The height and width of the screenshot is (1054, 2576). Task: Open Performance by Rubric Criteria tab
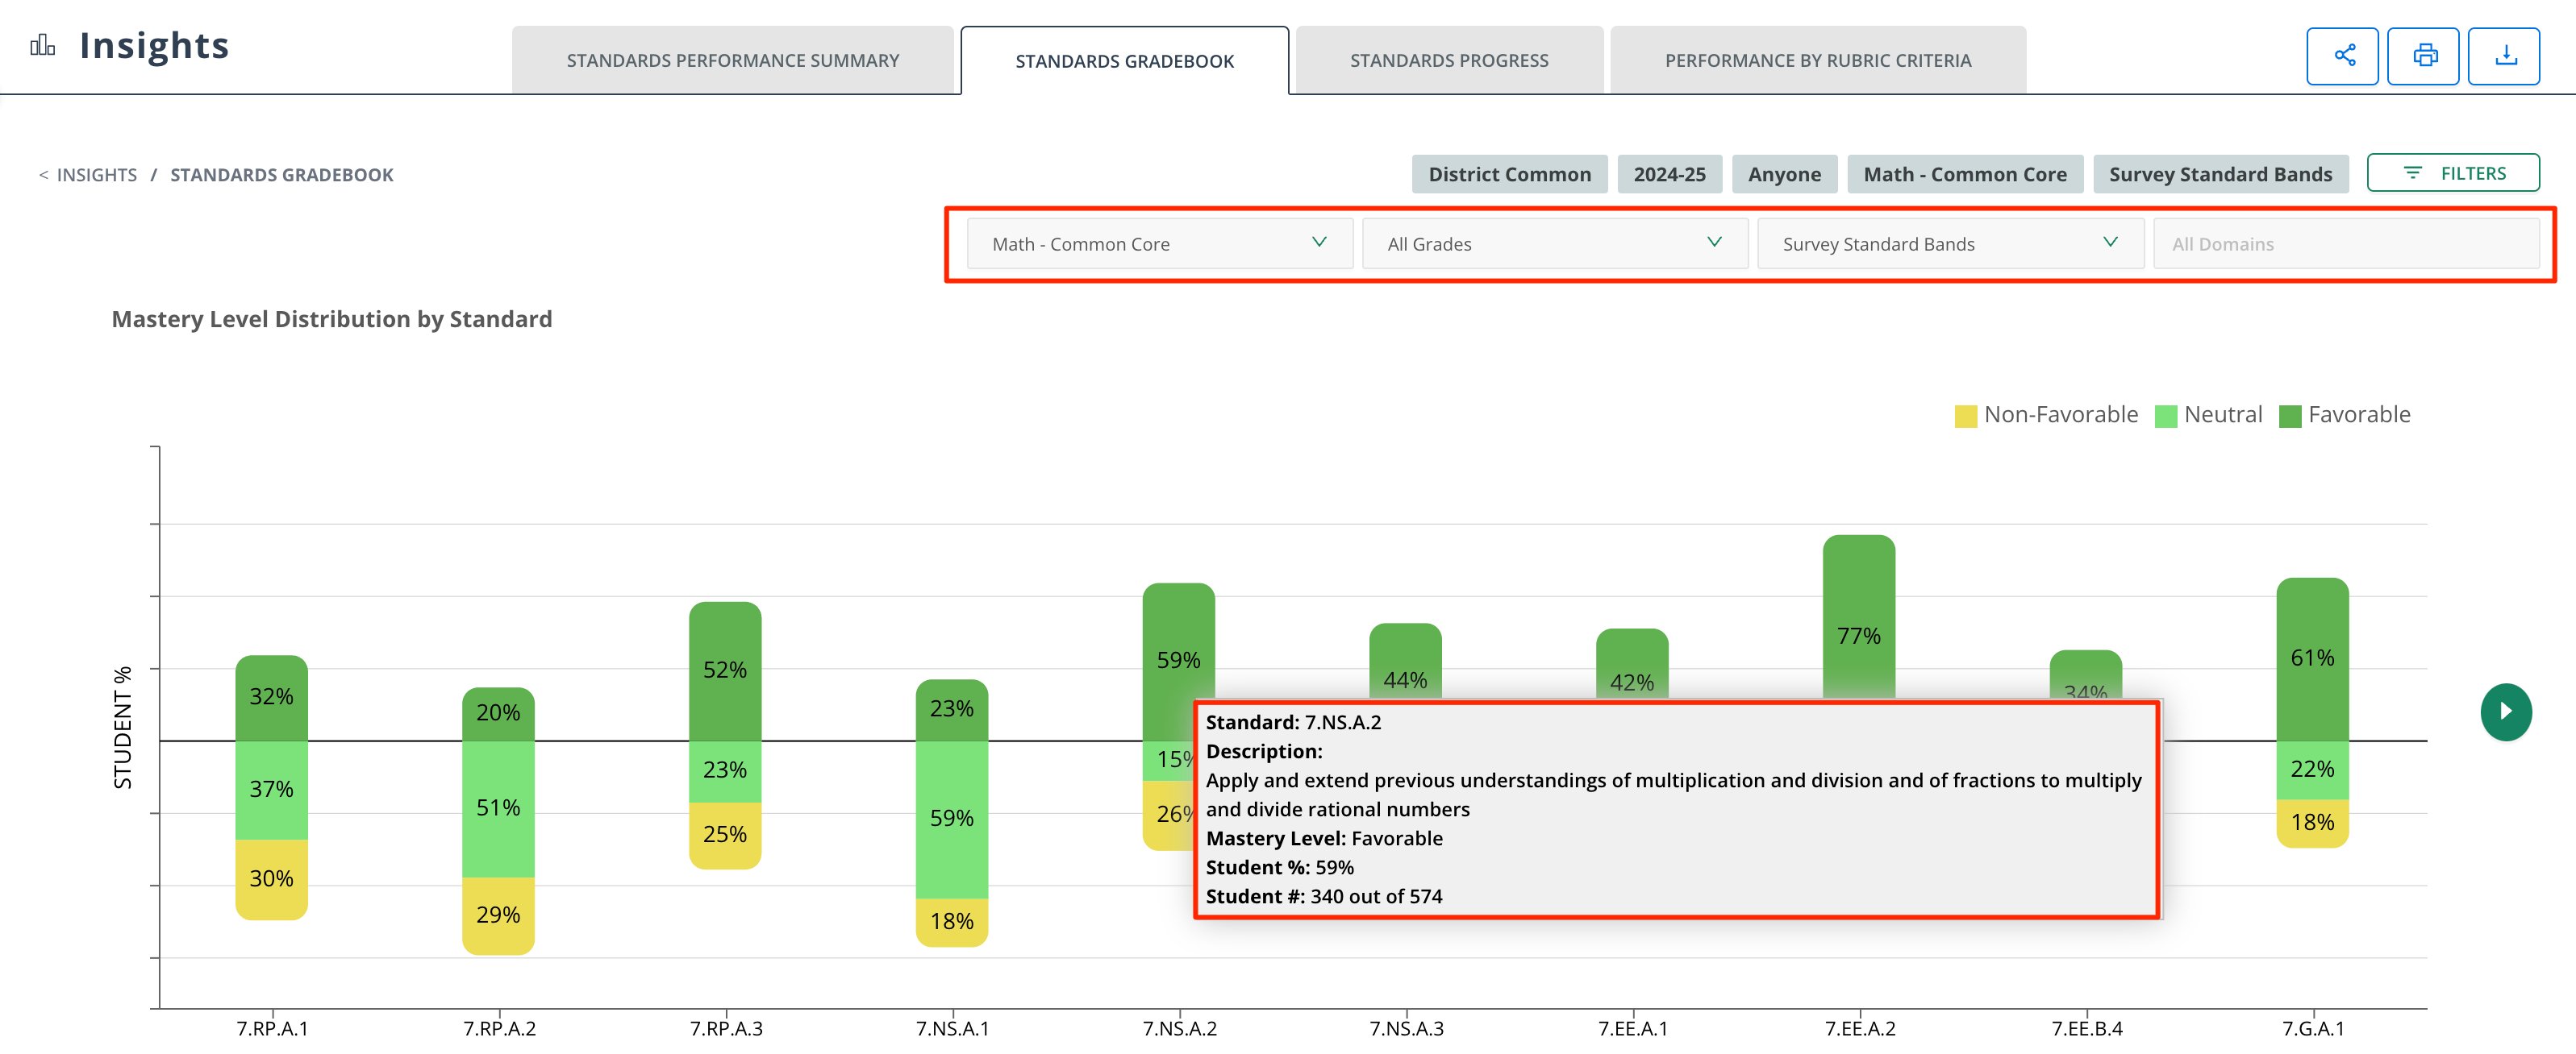pyautogui.click(x=1818, y=60)
